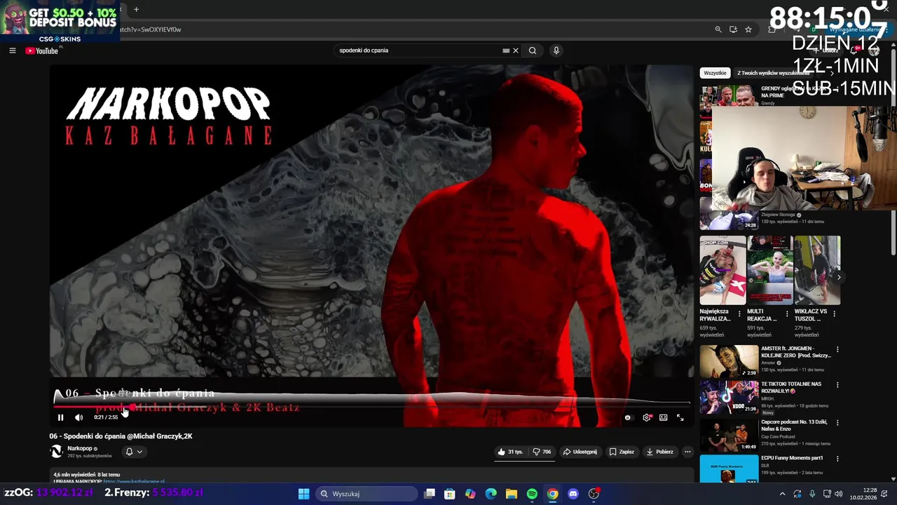Screen dimensions: 897x505
Task: Open options menu for Capcore podcast video
Action: tap(837, 423)
